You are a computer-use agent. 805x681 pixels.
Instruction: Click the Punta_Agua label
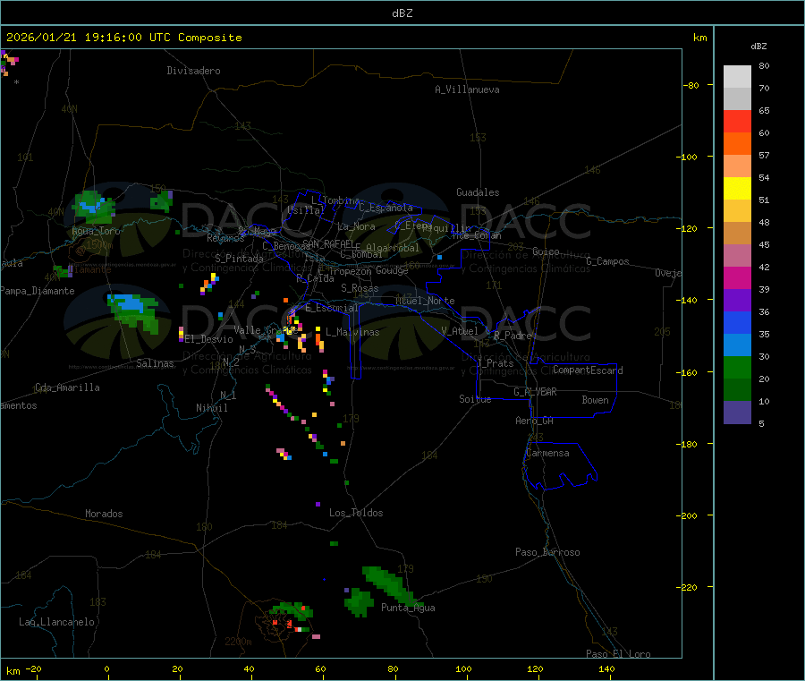click(408, 608)
